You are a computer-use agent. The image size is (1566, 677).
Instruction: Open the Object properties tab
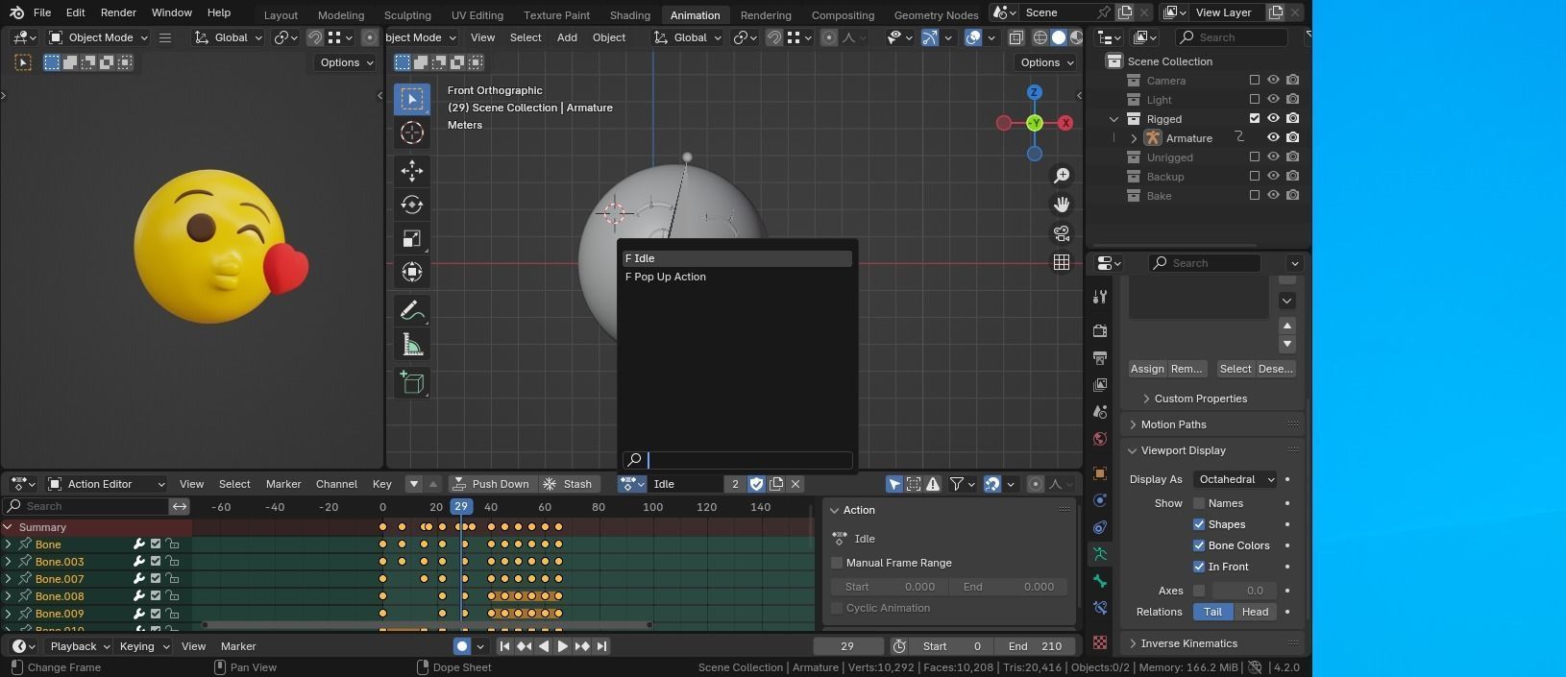[1100, 473]
